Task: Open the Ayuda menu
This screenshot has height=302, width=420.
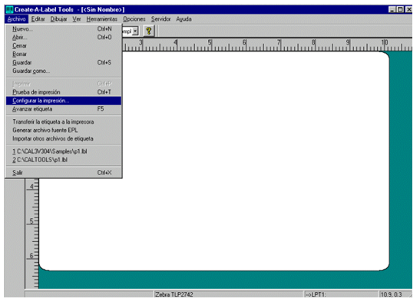Action: tap(184, 19)
